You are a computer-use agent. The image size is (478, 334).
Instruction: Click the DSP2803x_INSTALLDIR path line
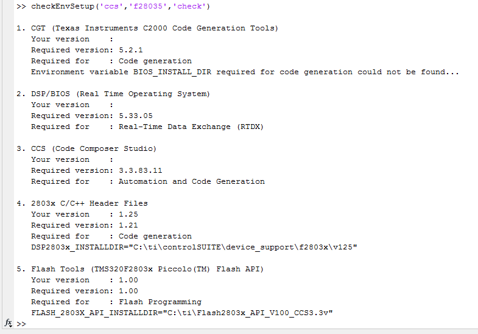(194, 247)
